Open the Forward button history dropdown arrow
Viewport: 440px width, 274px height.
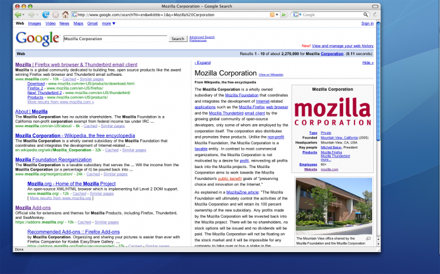click(x=37, y=14)
